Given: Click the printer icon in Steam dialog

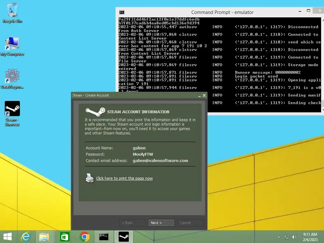Looking at the screenshot, I should (x=90, y=178).
